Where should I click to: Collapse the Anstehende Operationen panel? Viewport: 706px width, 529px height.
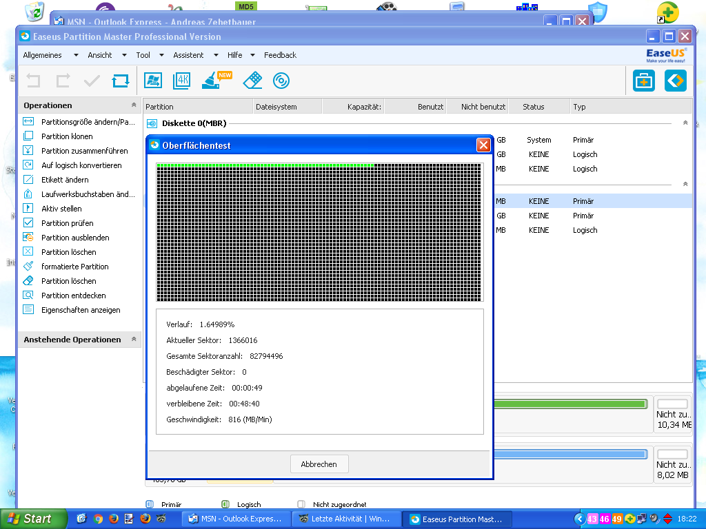tap(134, 339)
